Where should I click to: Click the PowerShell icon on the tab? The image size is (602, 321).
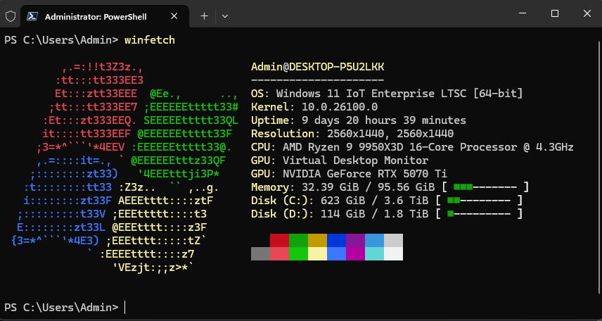(32, 16)
